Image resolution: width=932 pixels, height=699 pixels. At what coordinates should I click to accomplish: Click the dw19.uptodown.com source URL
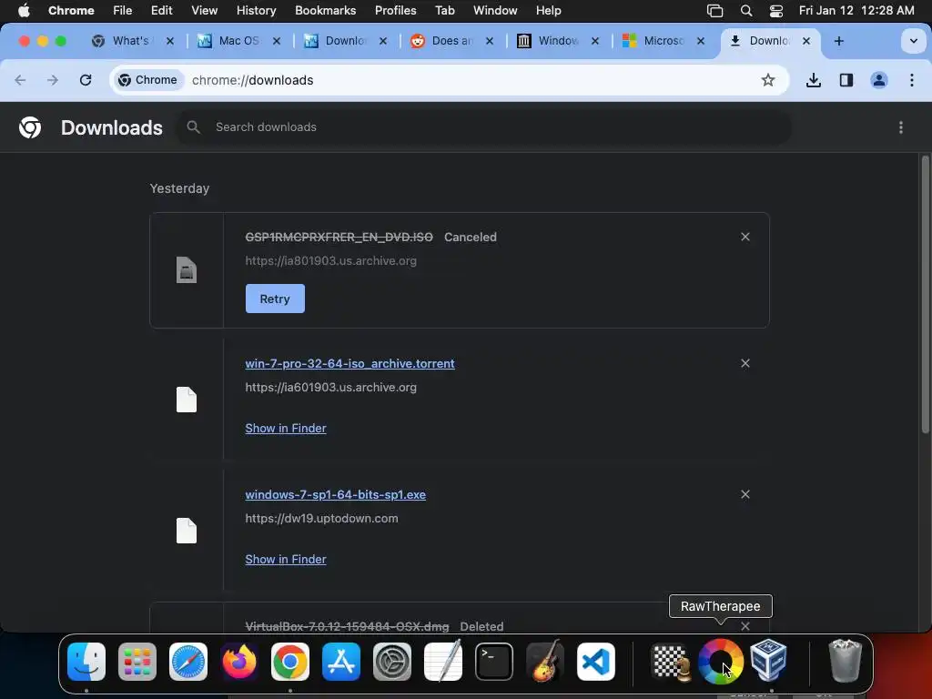[x=321, y=518]
